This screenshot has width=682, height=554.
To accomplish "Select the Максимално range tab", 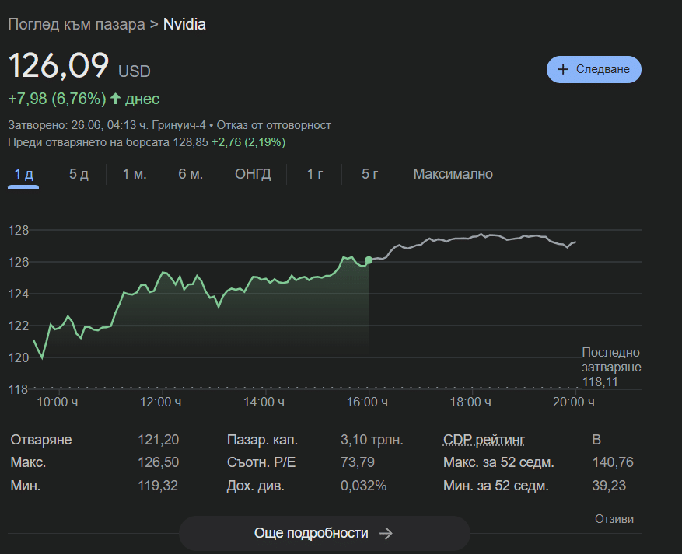I will point(453,174).
